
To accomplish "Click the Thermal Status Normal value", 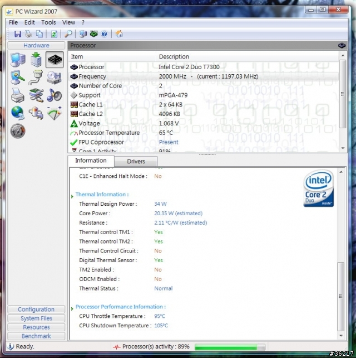I will pos(164,288).
